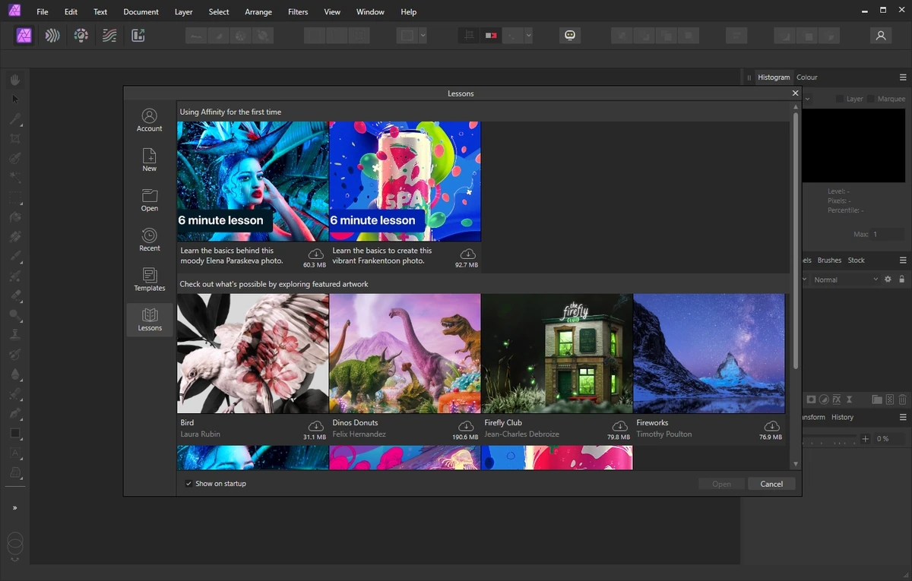
Task: Open the Histogram panel options menu
Action: (x=903, y=77)
